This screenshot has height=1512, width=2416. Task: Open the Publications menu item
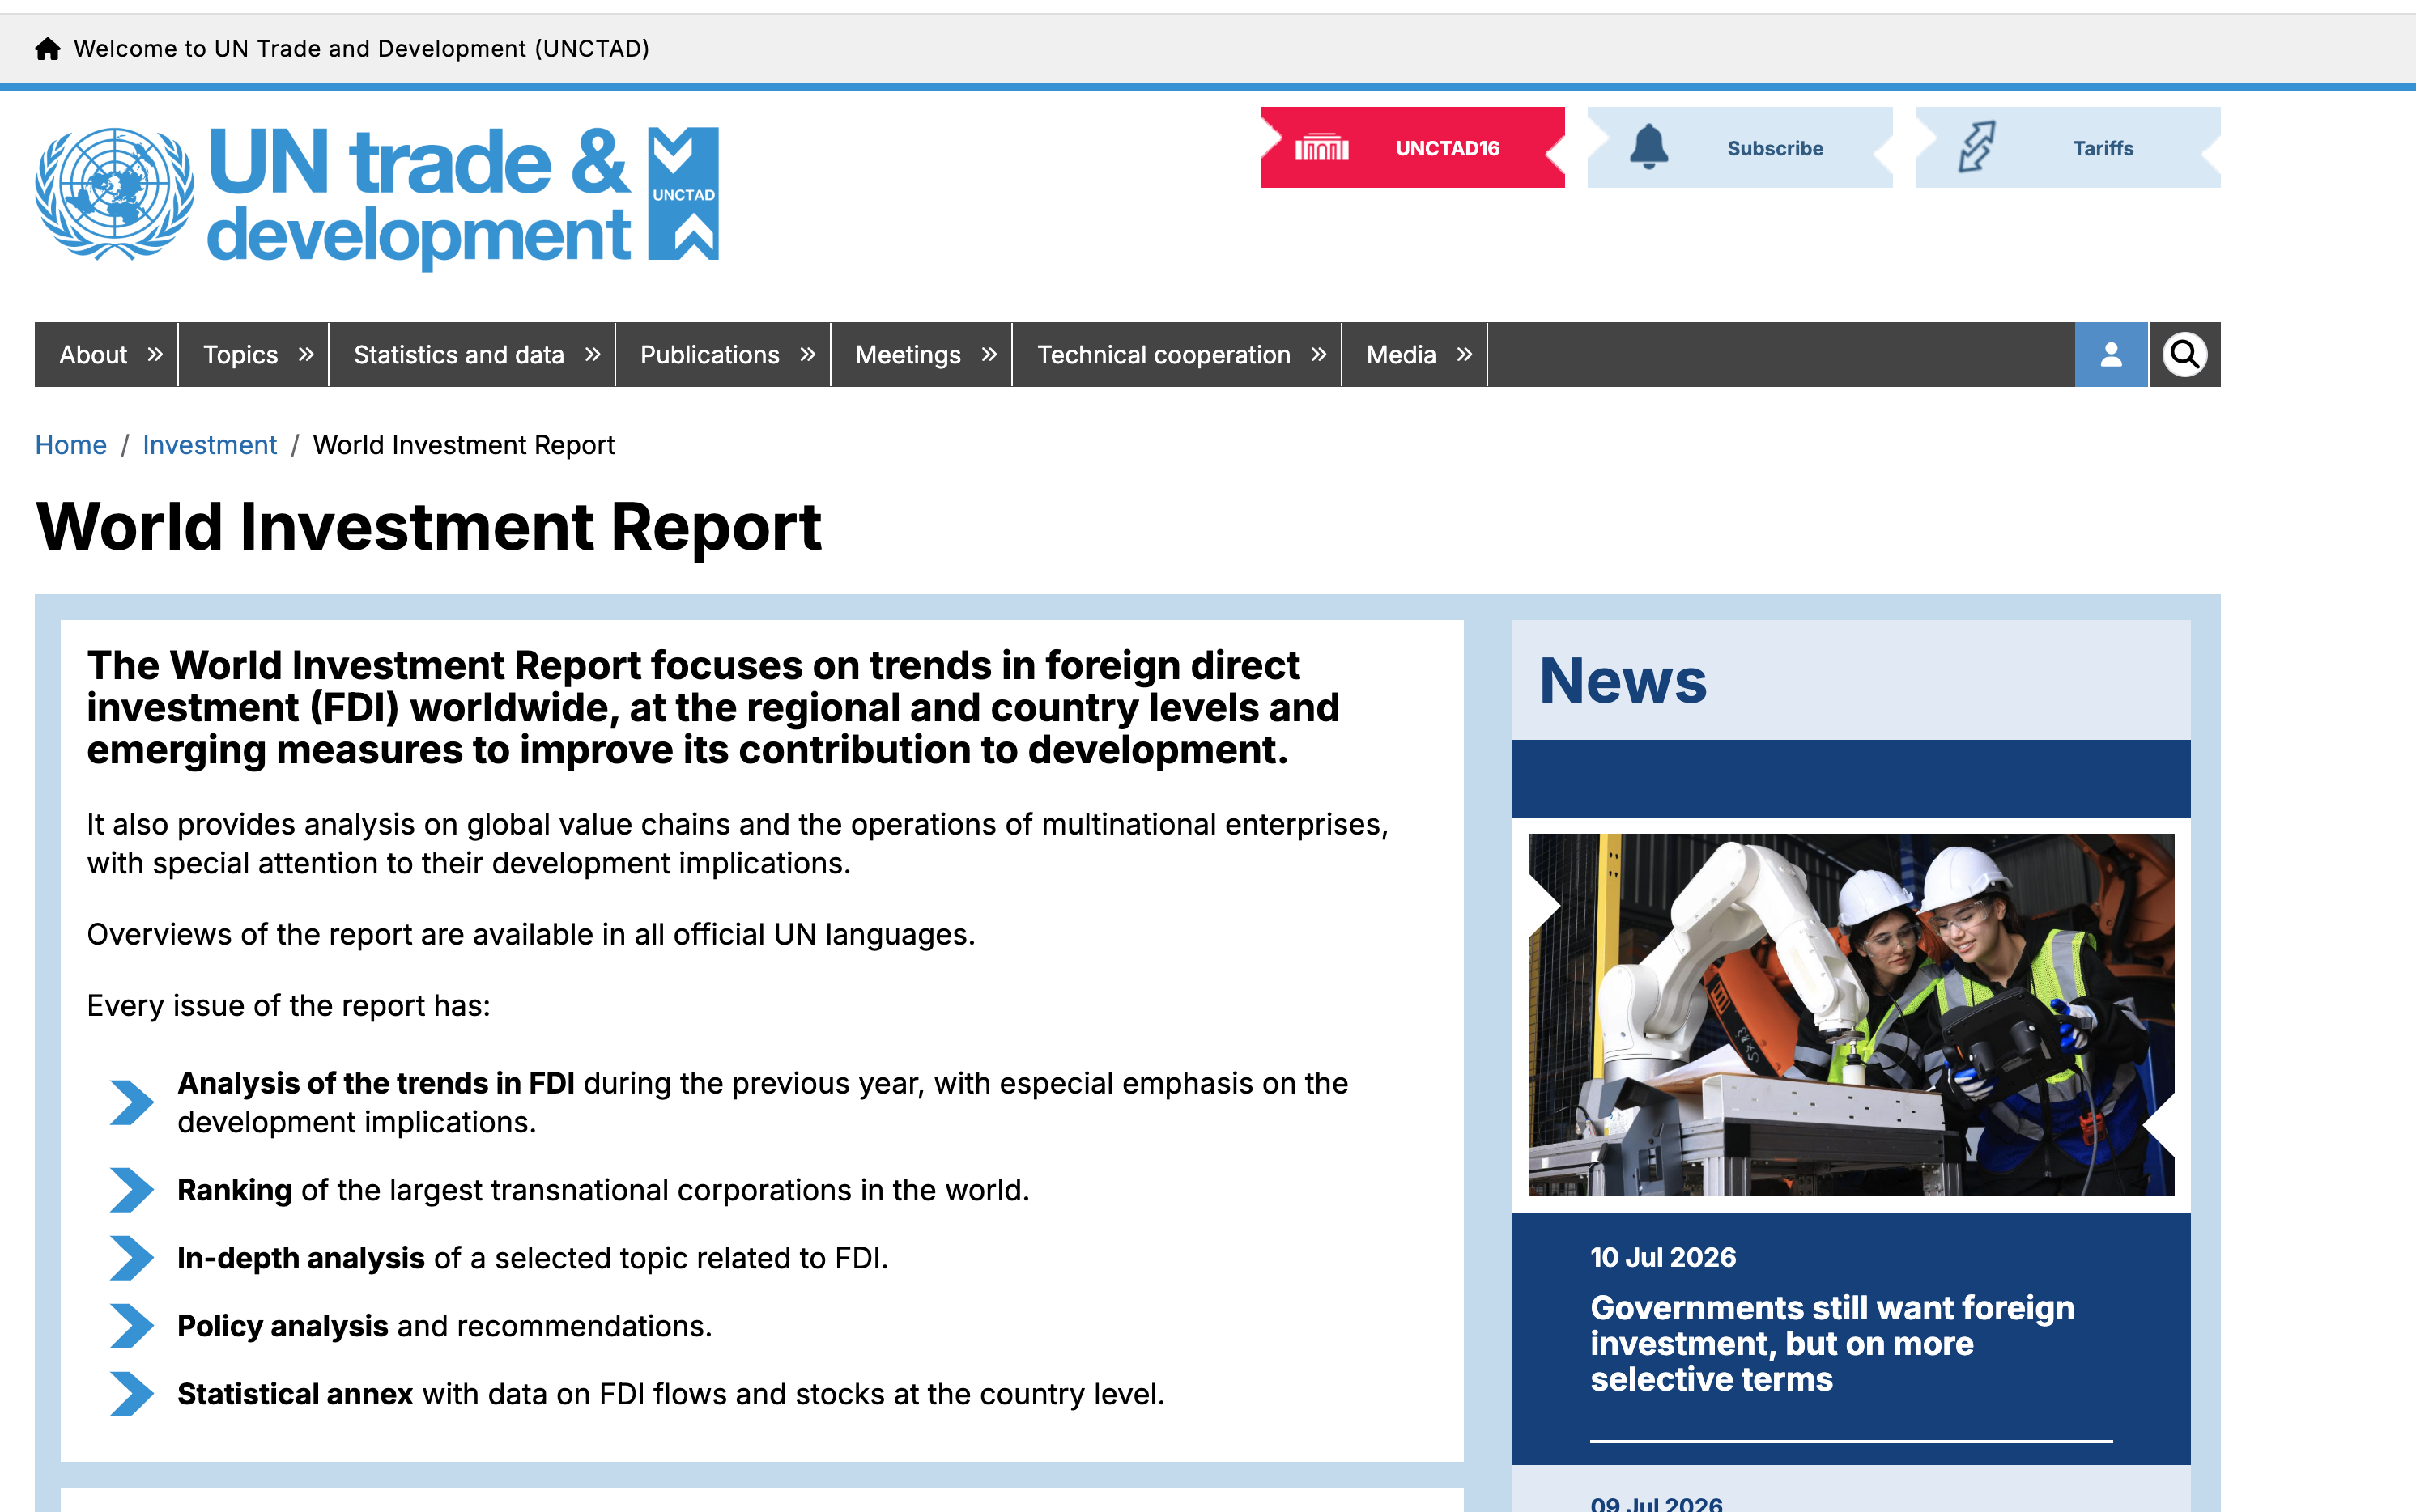(x=709, y=355)
